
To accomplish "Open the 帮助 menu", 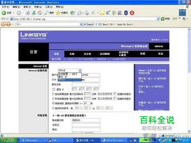I will point(60,7).
